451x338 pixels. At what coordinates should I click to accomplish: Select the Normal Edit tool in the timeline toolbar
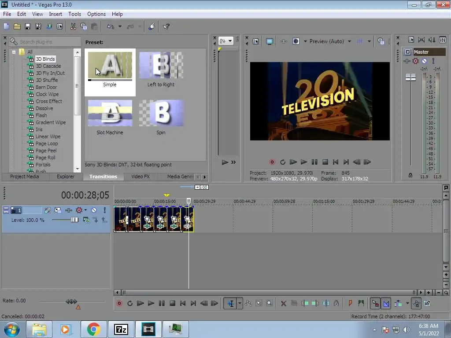[231, 303]
